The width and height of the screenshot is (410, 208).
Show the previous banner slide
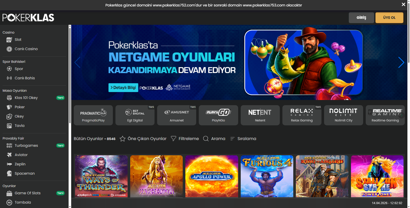click(x=77, y=62)
